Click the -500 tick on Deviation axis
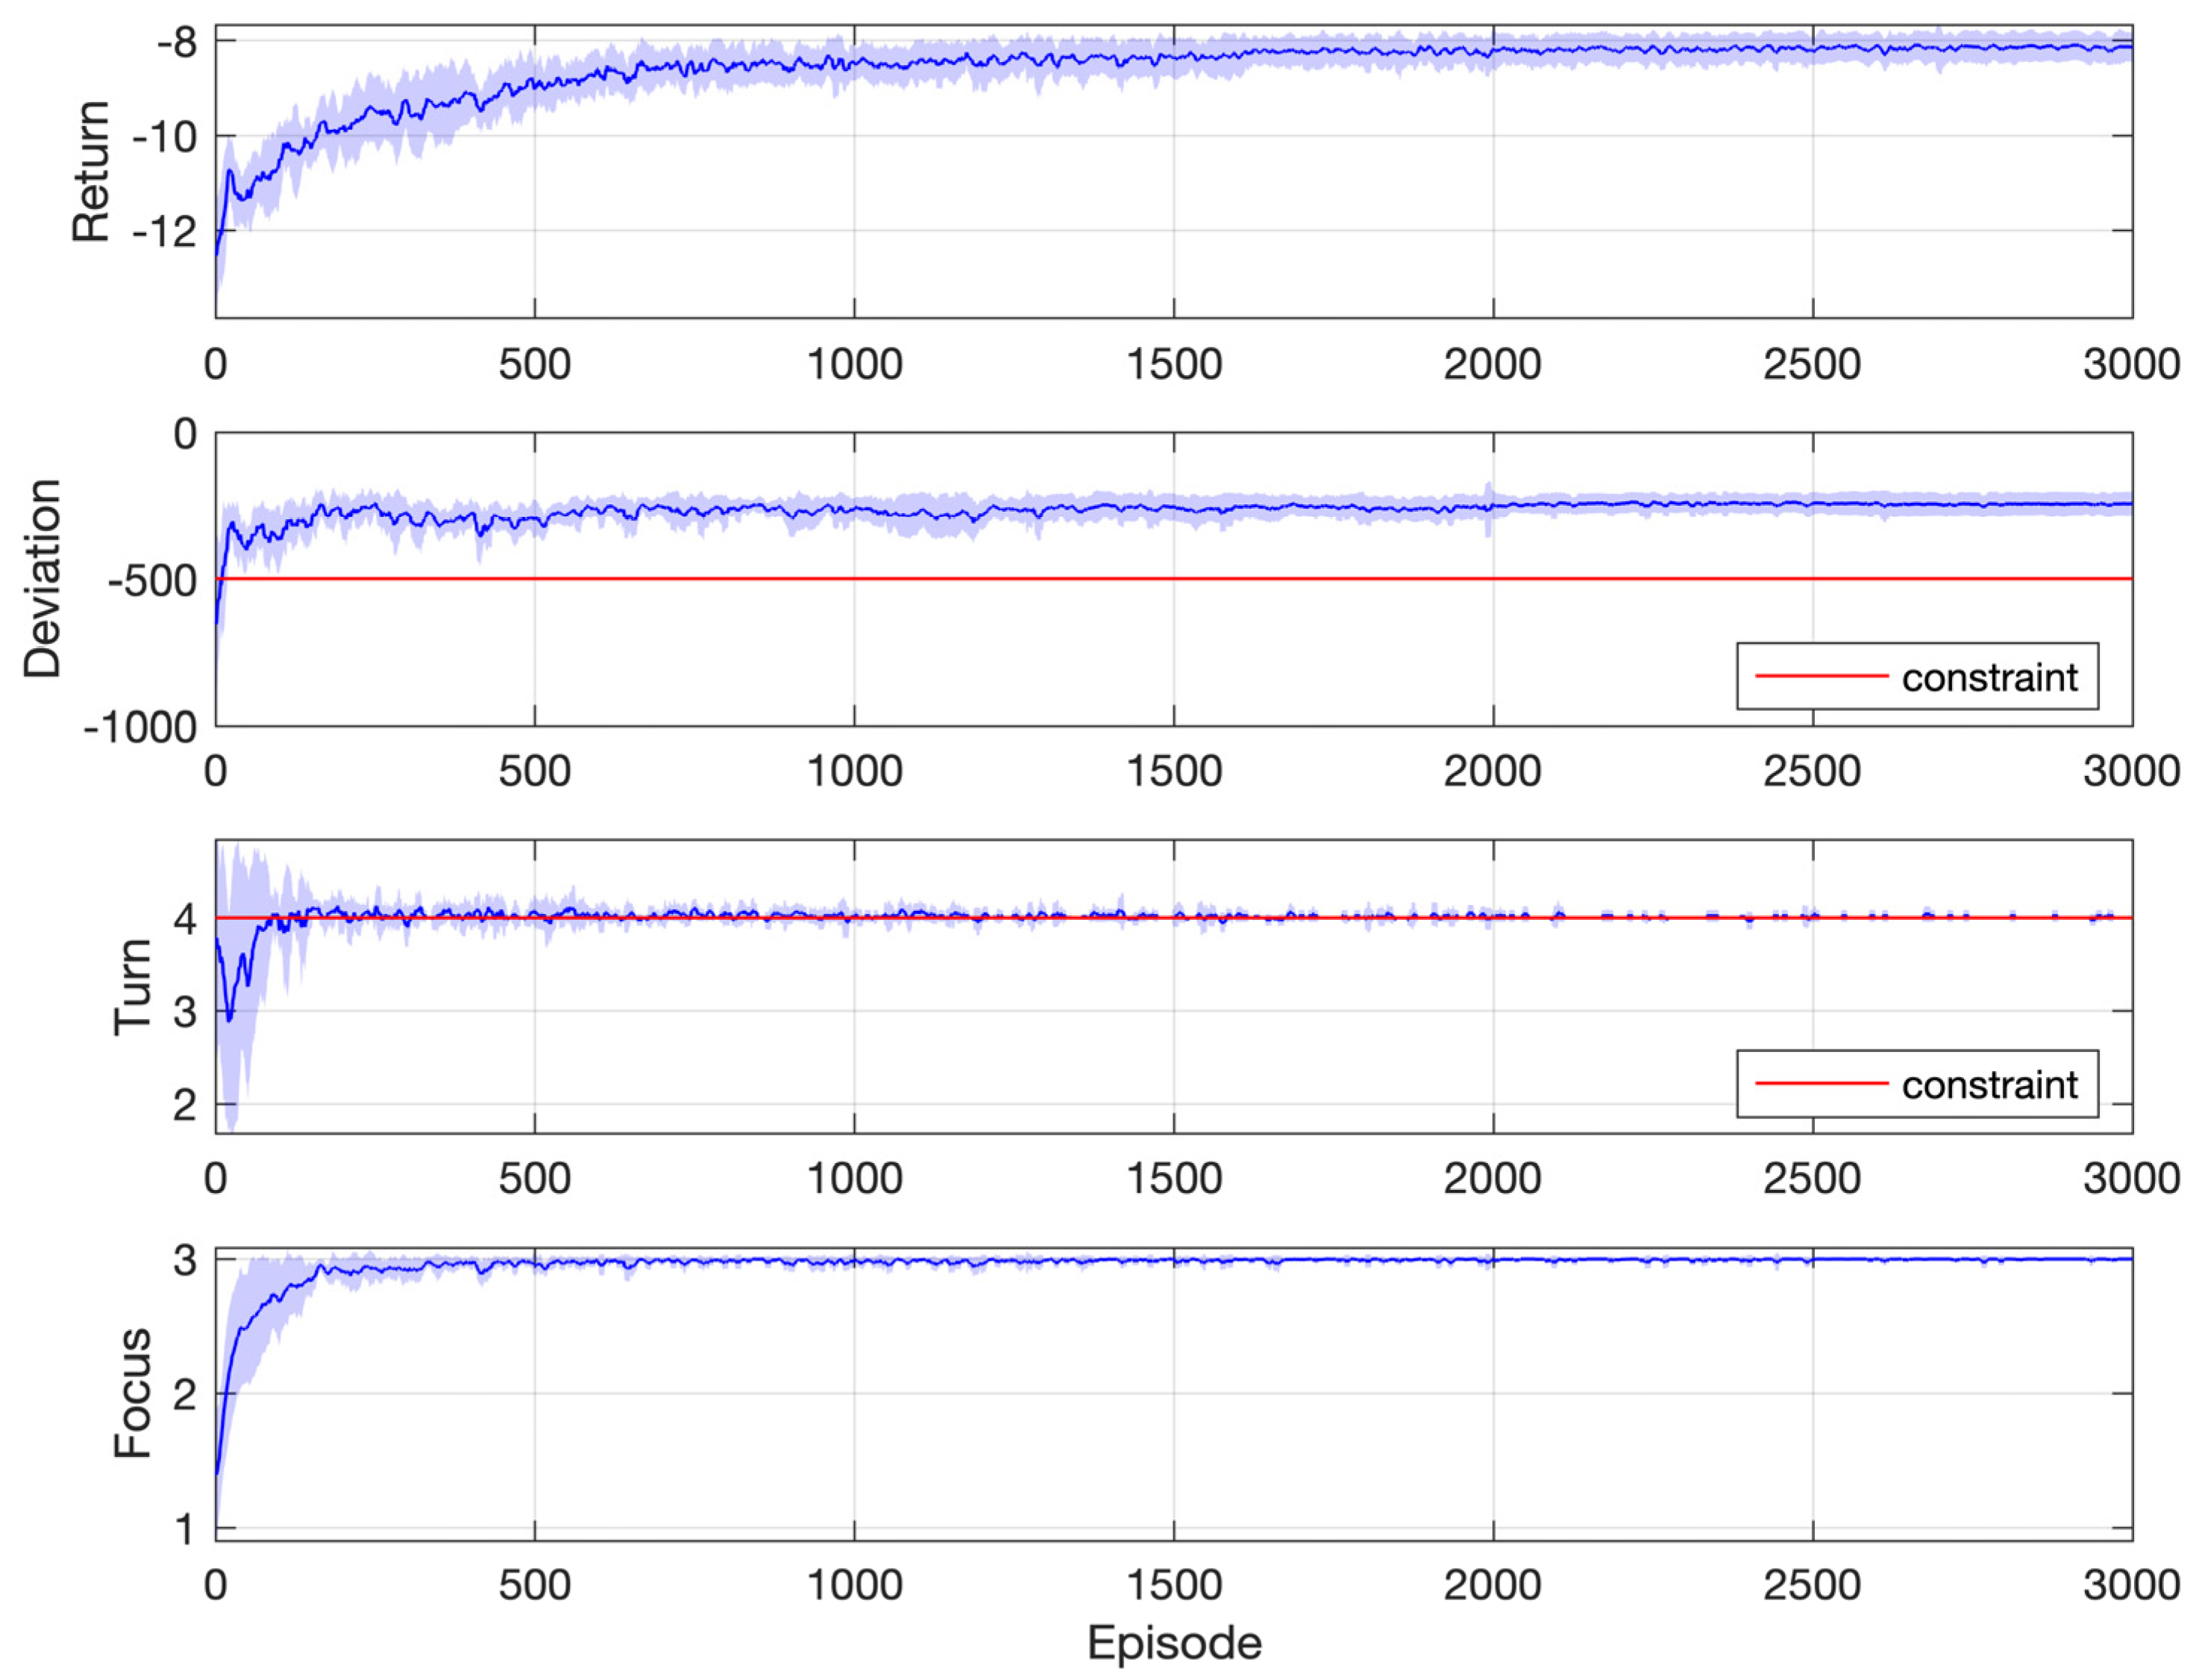 point(152,581)
